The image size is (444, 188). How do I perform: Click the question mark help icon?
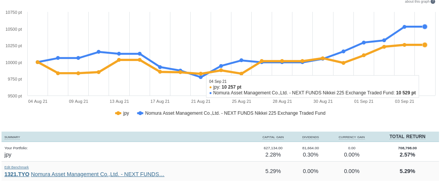pos(433,2)
